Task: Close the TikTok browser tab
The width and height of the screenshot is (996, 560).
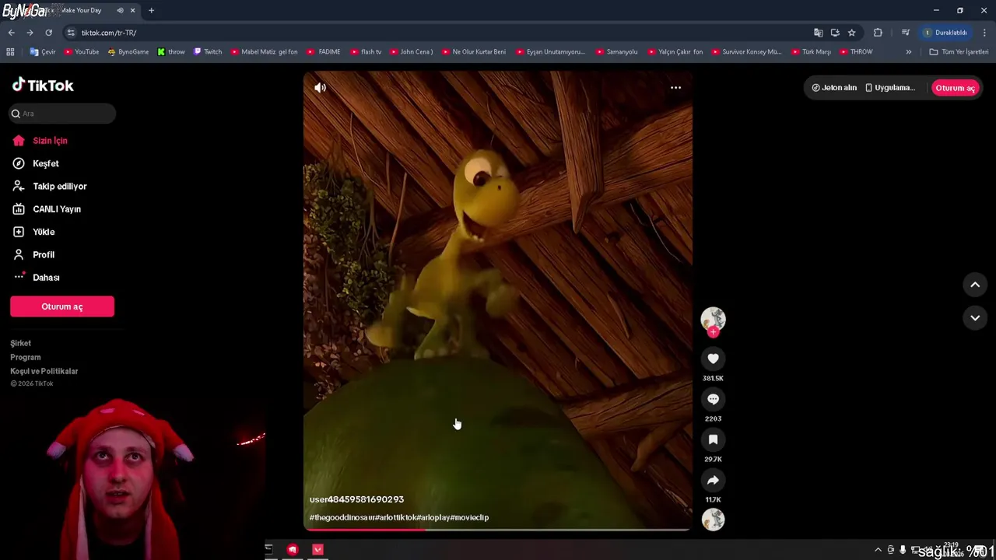Action: point(132,10)
